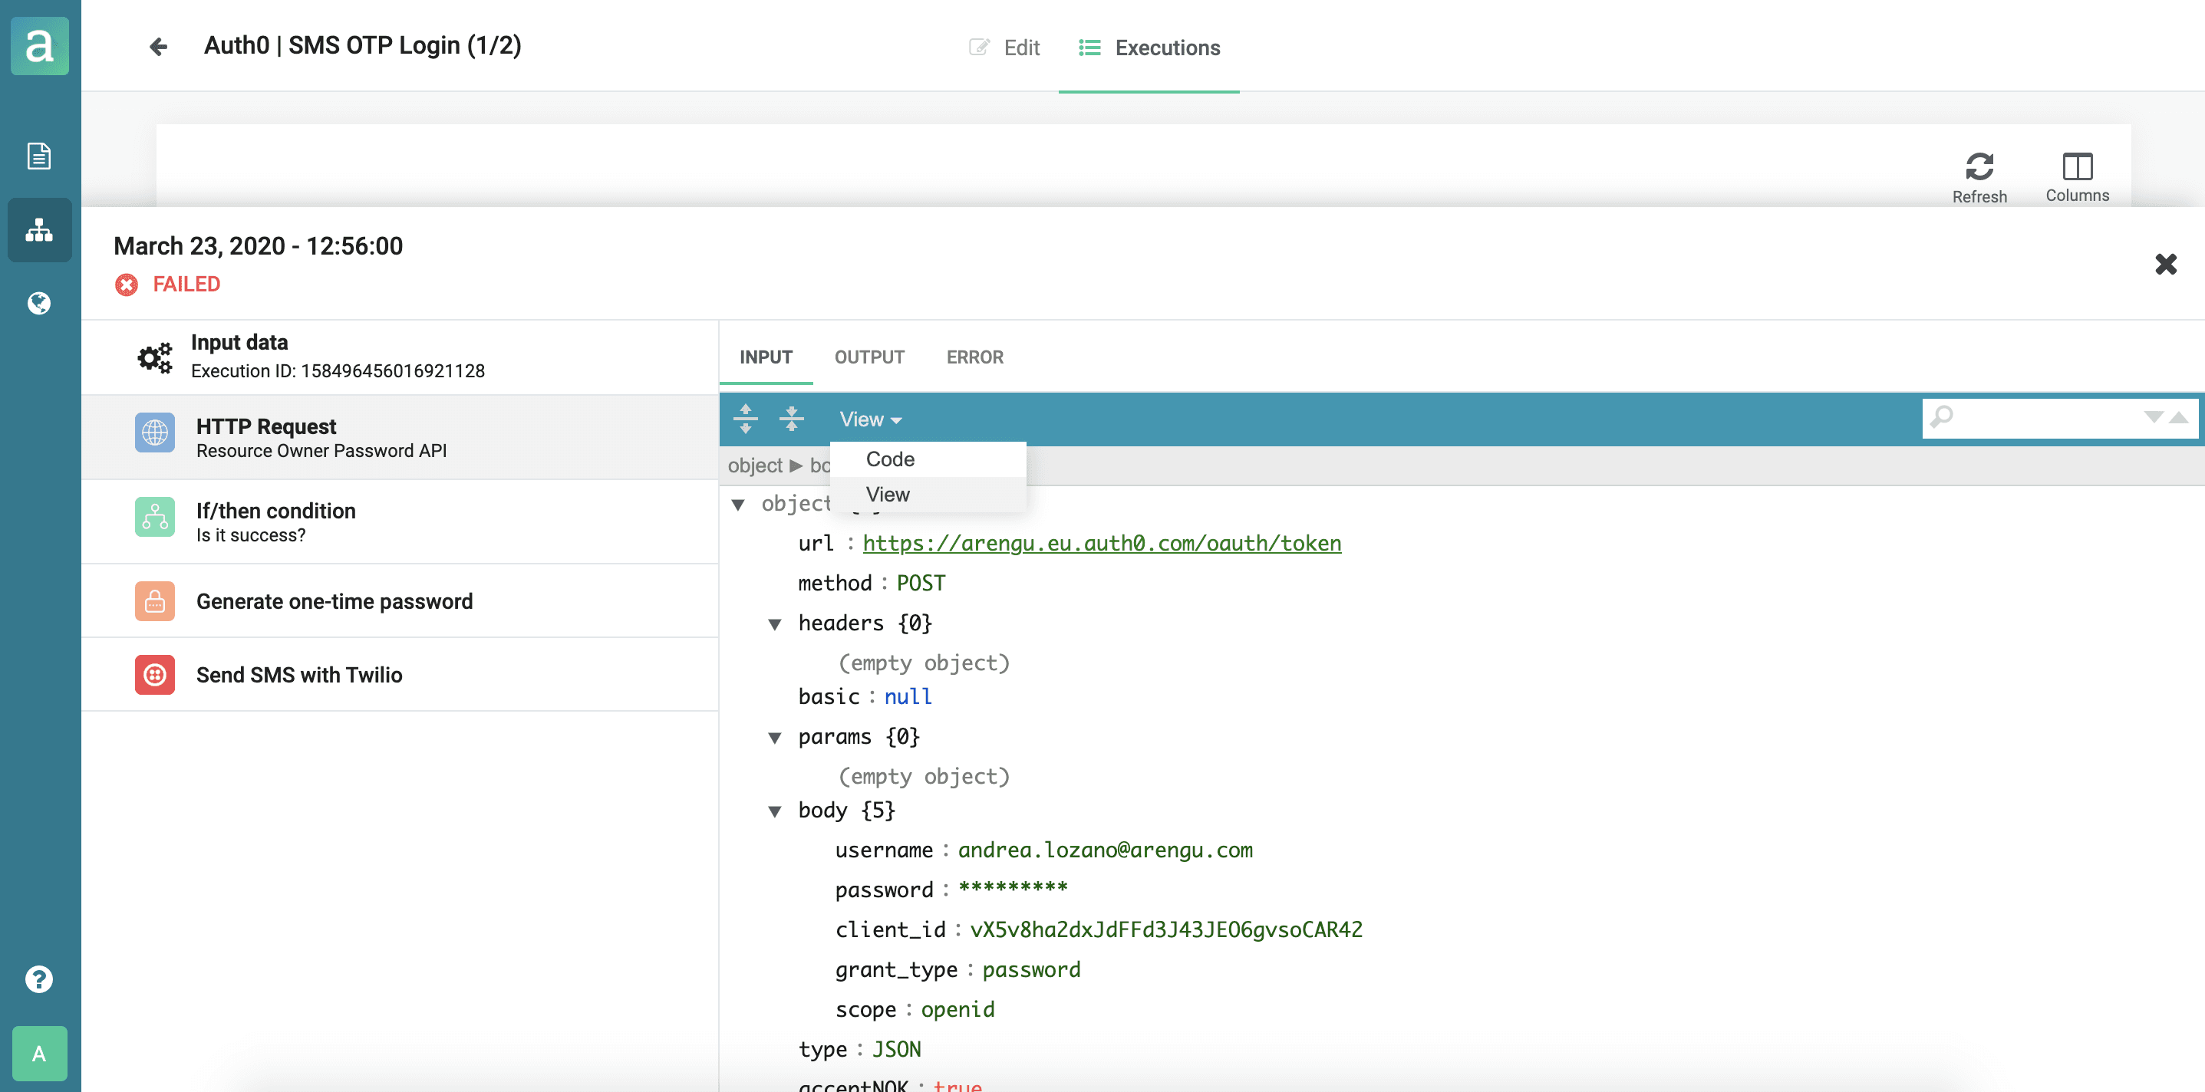Screen dimensions: 2205x1092
Task: Click the 'March 23, 2020 - 12:56:00' timestamp
Action: point(259,245)
